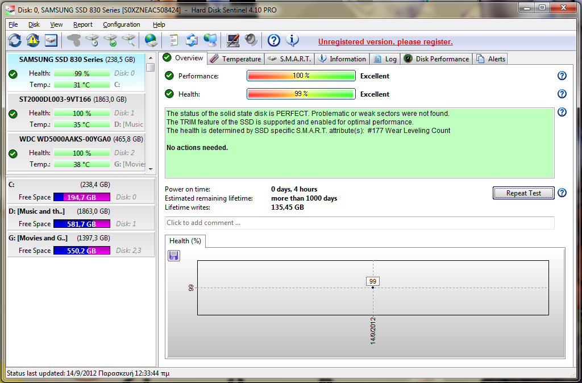Select WDC WD5000AAKS-00YGA0 disk entry

pos(76,152)
